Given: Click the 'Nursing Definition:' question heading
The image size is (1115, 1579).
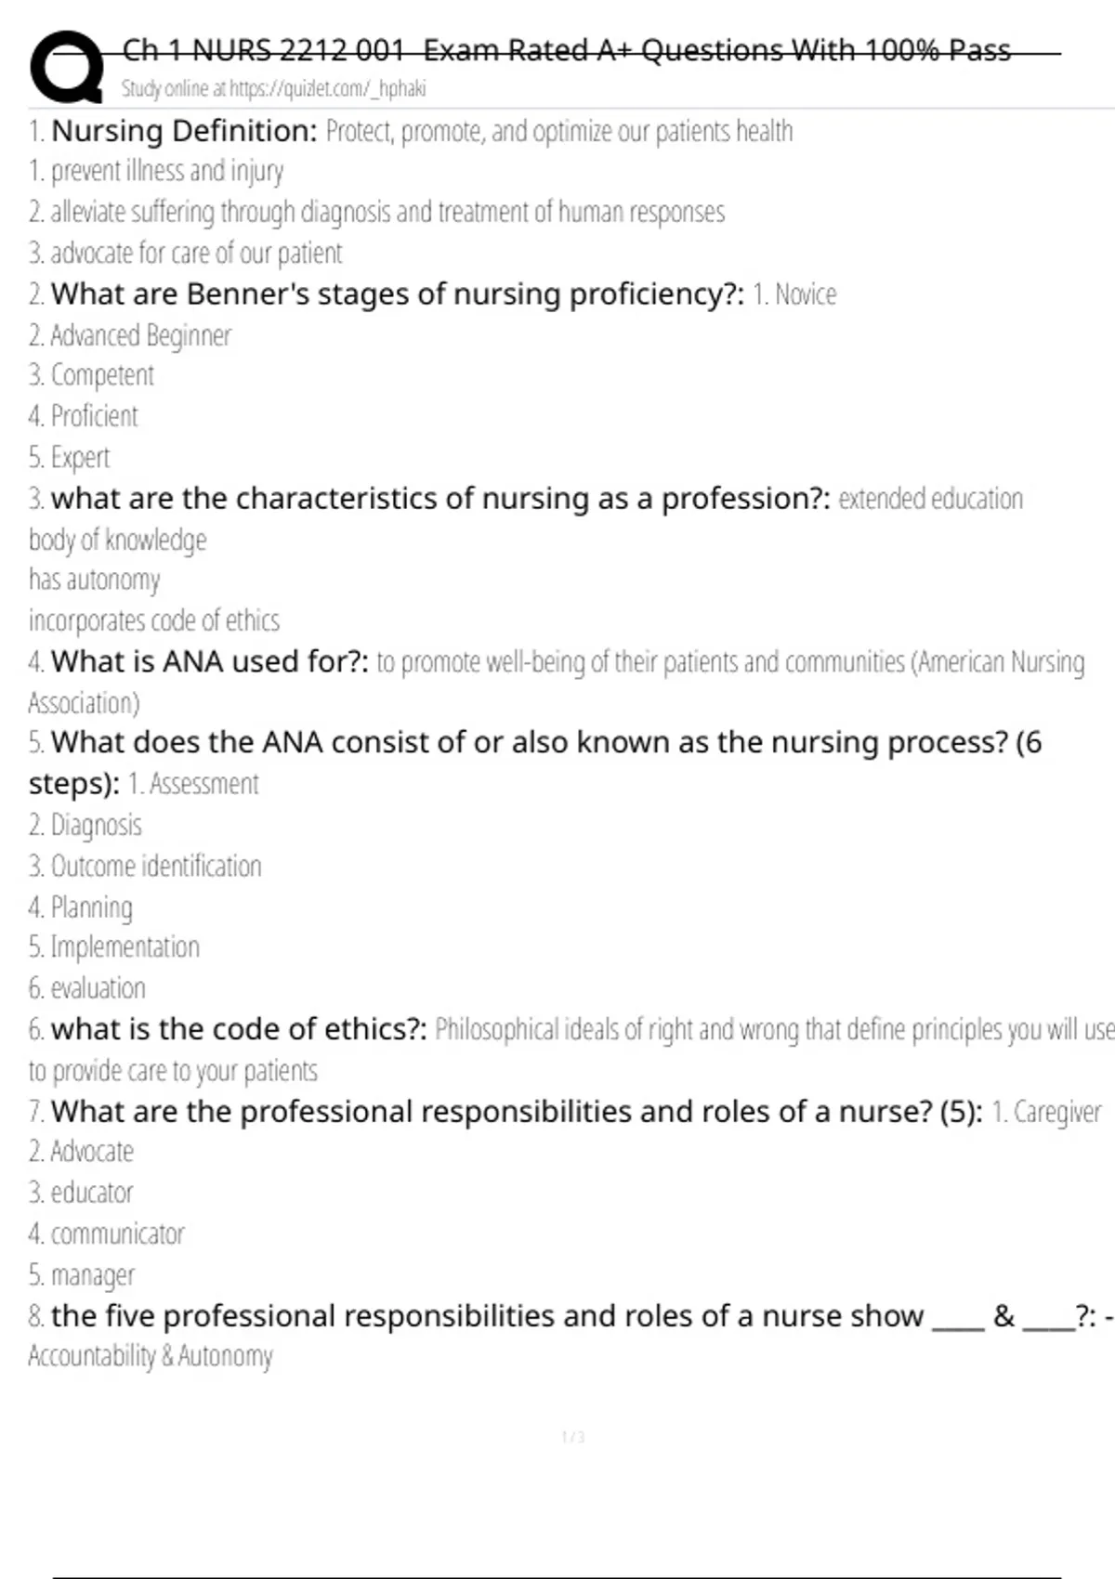Looking at the screenshot, I should point(185,131).
